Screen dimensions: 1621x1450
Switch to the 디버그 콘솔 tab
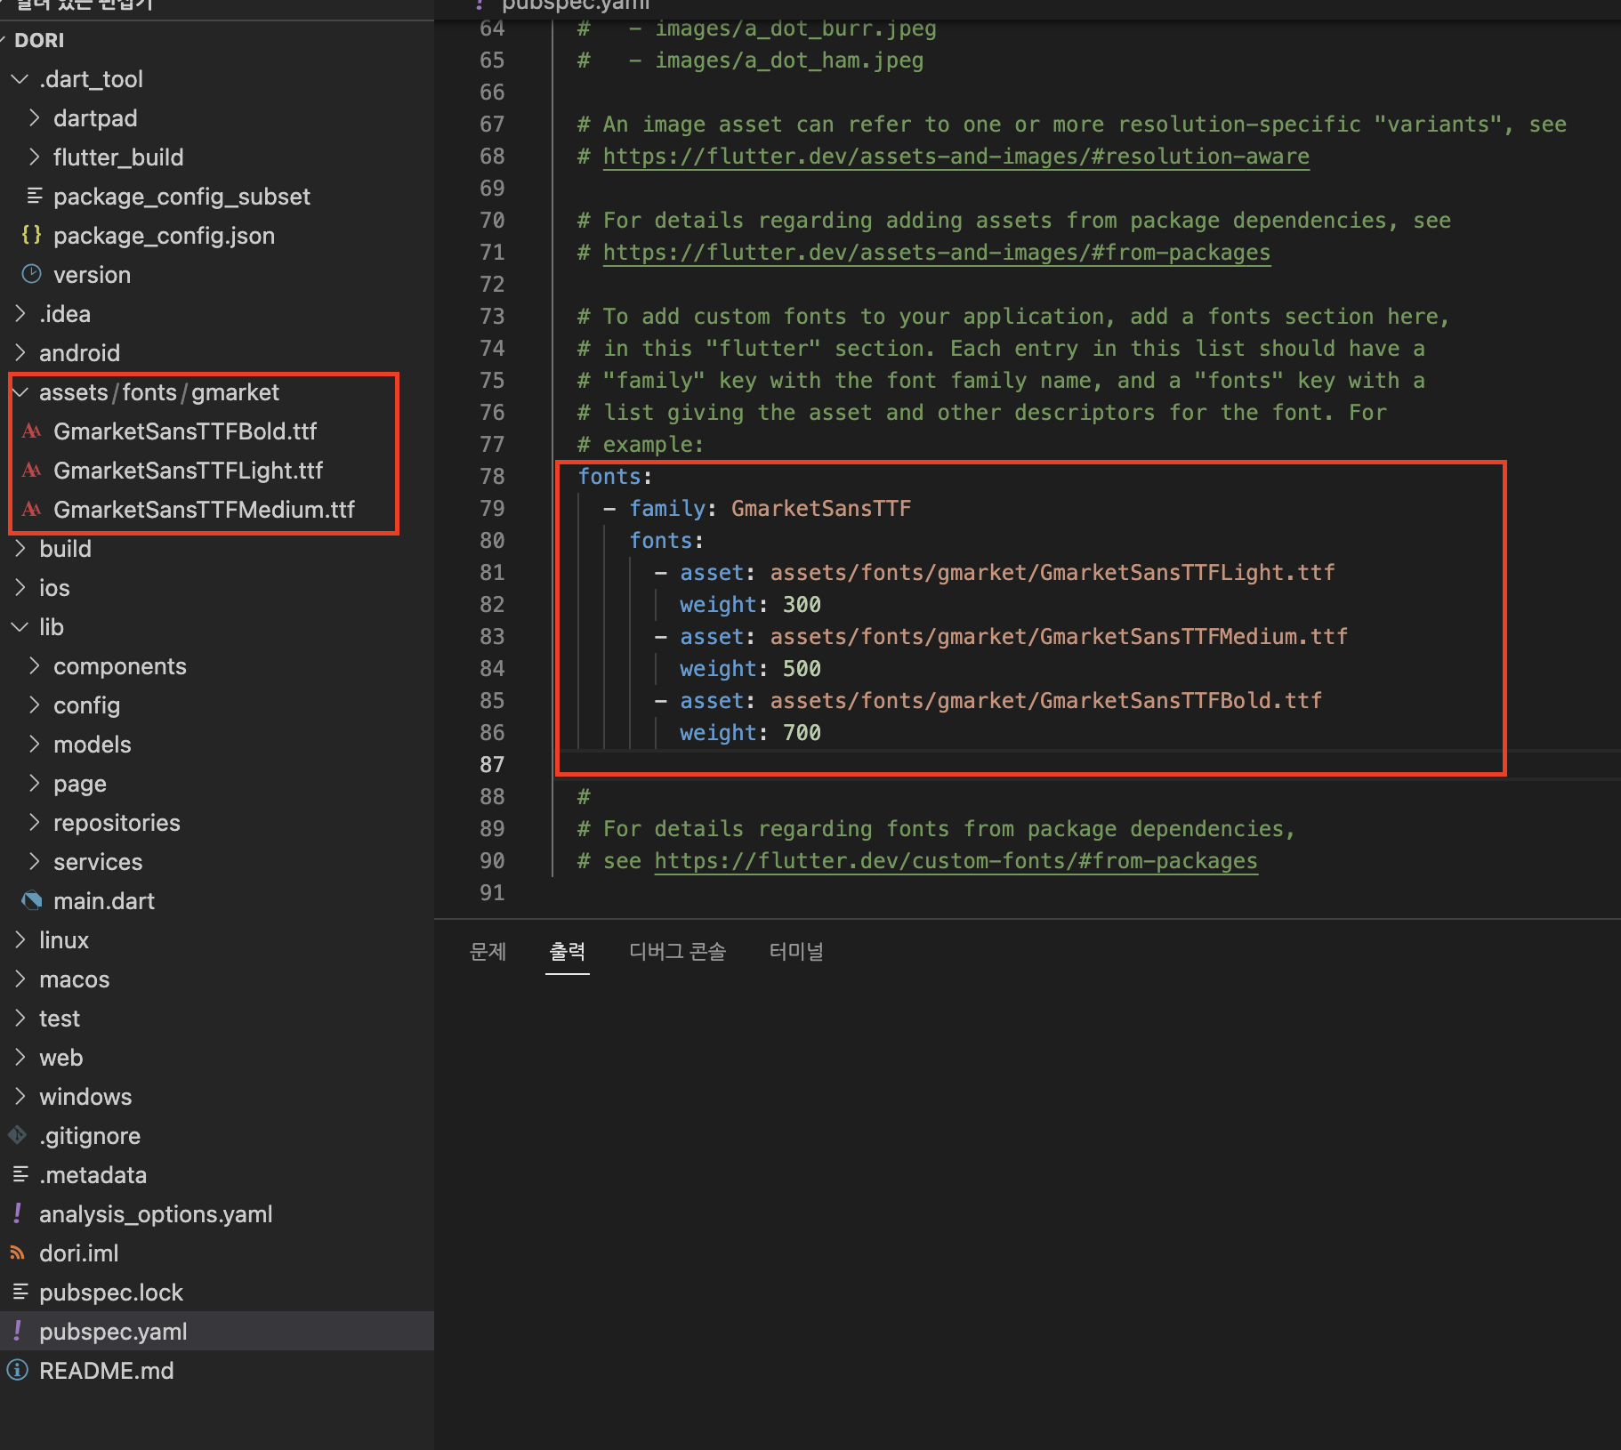pyautogui.click(x=677, y=952)
